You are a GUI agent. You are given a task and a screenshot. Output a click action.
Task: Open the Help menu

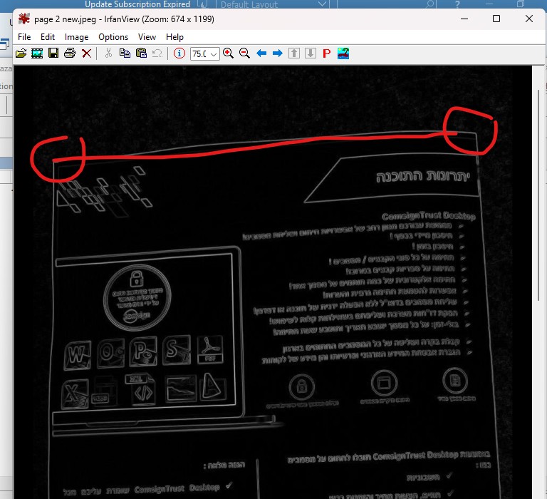(x=174, y=37)
